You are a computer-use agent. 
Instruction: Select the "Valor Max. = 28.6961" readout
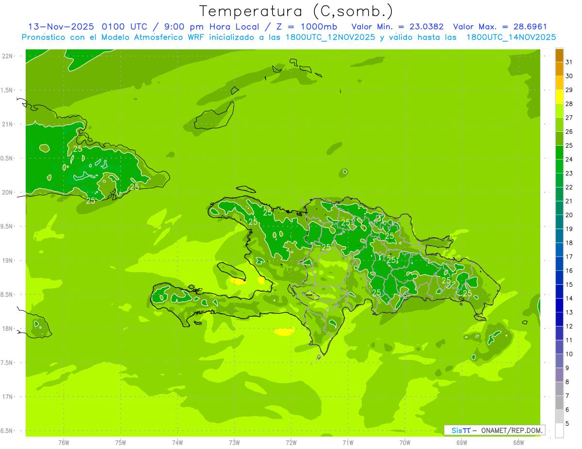click(x=500, y=27)
